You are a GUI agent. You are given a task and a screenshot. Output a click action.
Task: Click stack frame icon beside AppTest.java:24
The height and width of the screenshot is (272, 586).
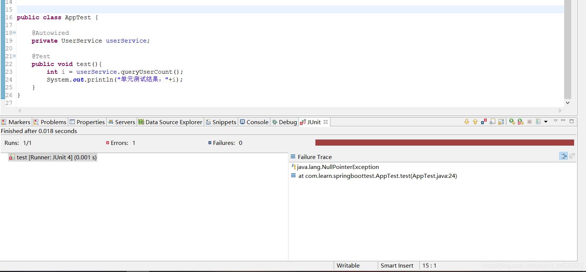[293, 176]
